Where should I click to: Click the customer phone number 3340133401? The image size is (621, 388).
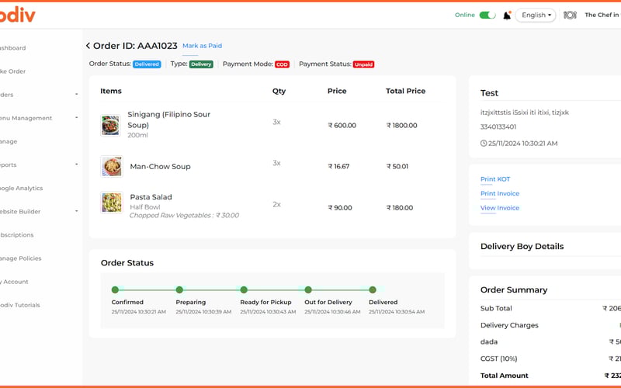pos(498,126)
